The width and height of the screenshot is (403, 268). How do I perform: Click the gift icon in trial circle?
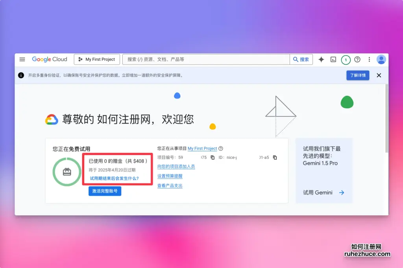click(67, 172)
